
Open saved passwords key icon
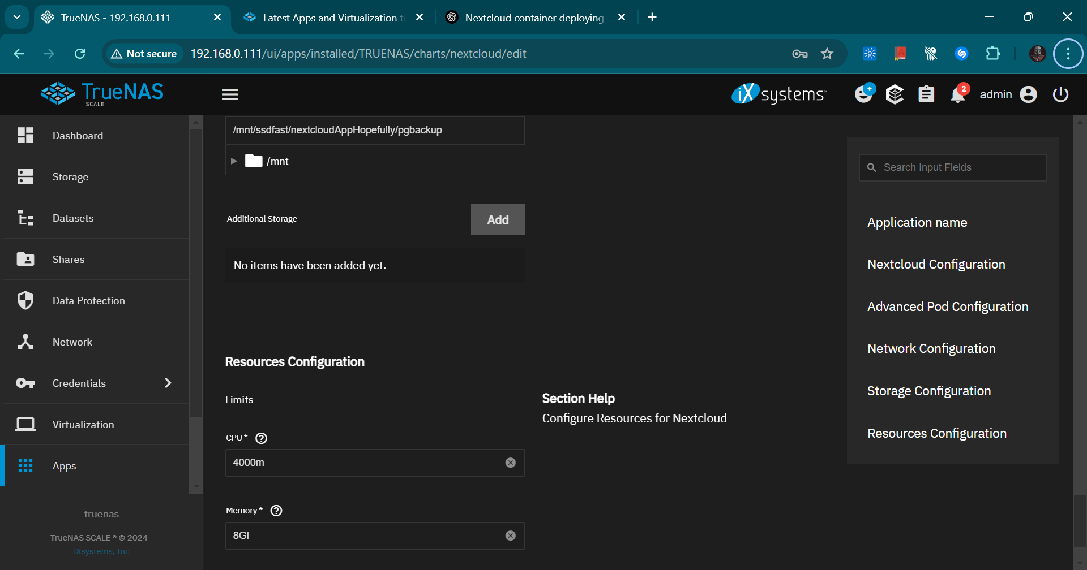799,54
